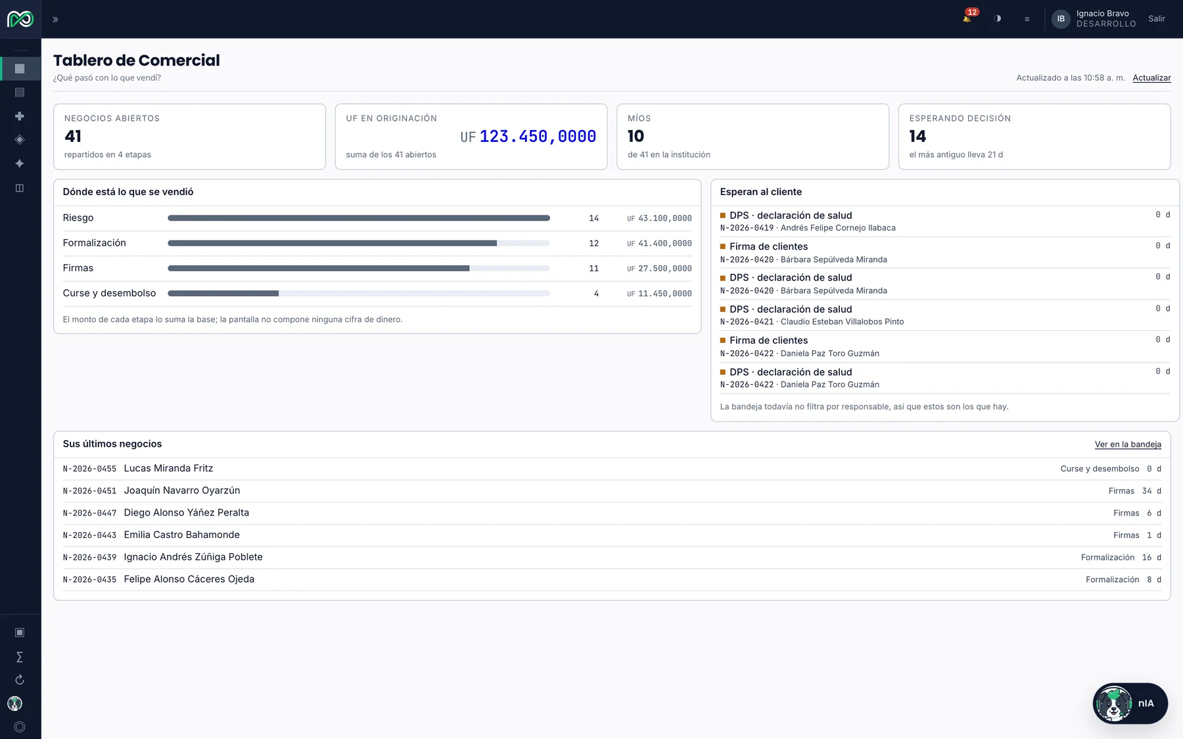Click the UF 123.450,0000 origination value
This screenshot has width=1183, height=739.
point(528,137)
